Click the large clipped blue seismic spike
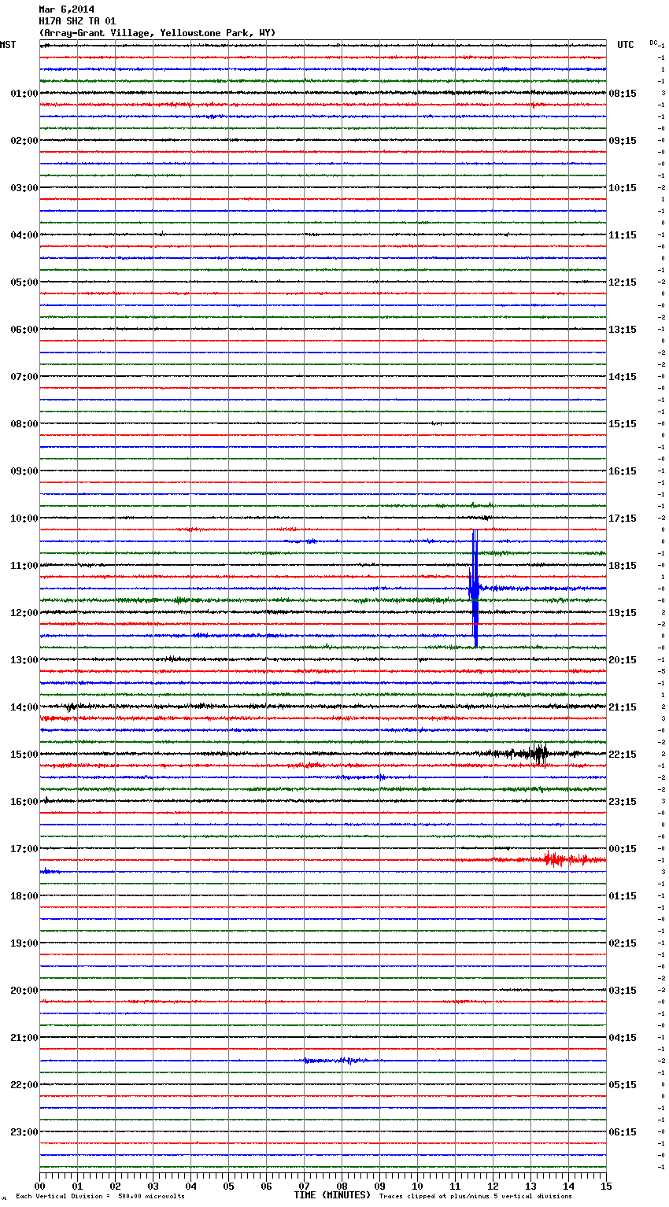This screenshot has height=1207, width=669. click(x=475, y=588)
